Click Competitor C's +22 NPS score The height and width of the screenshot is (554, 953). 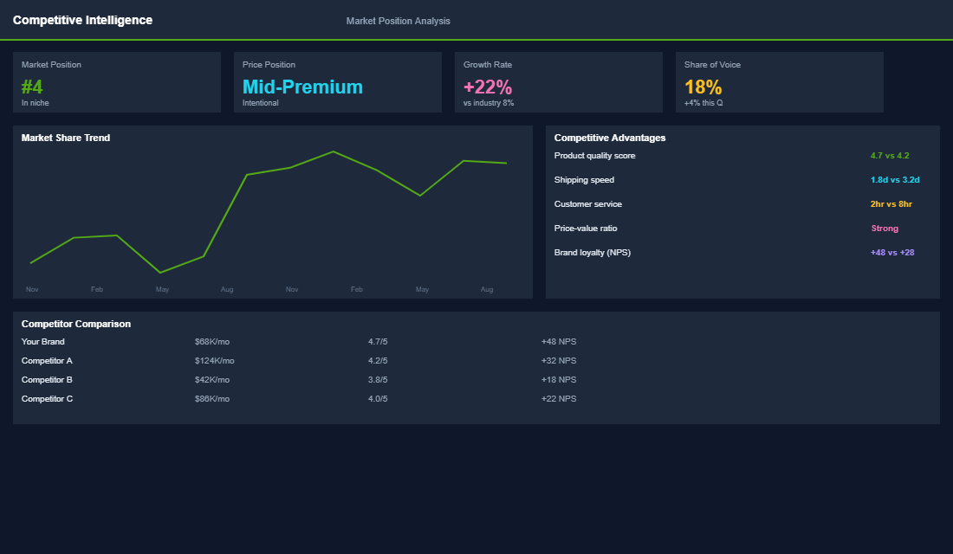click(x=559, y=398)
